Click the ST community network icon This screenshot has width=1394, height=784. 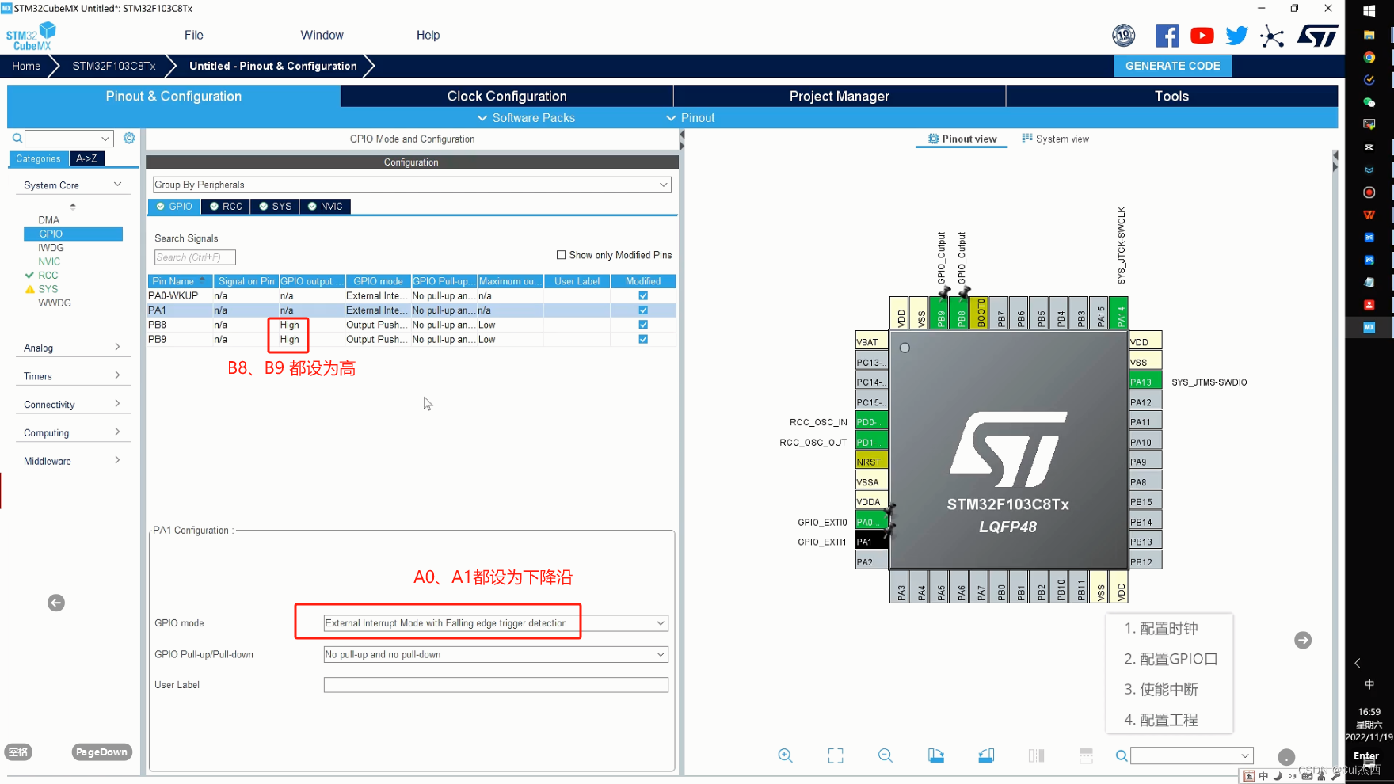(1272, 36)
